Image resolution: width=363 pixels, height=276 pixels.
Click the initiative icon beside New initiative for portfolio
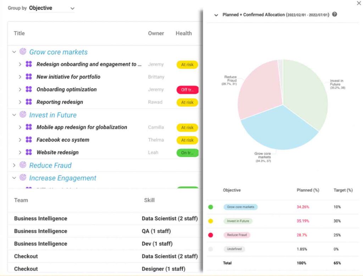coord(29,76)
